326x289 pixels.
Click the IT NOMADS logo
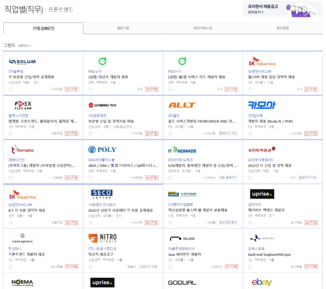pos(182,150)
